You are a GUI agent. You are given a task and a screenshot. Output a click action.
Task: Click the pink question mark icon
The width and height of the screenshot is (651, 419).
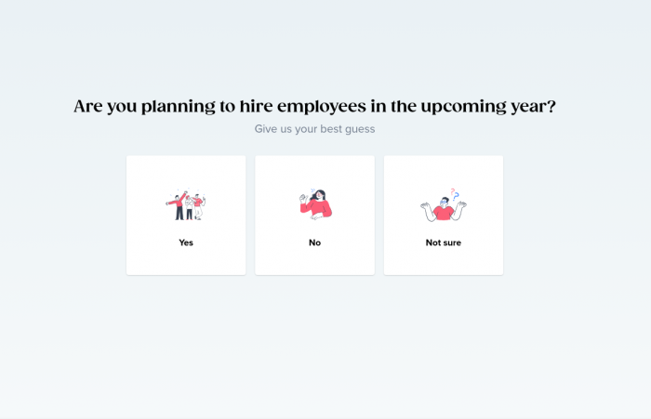click(453, 191)
